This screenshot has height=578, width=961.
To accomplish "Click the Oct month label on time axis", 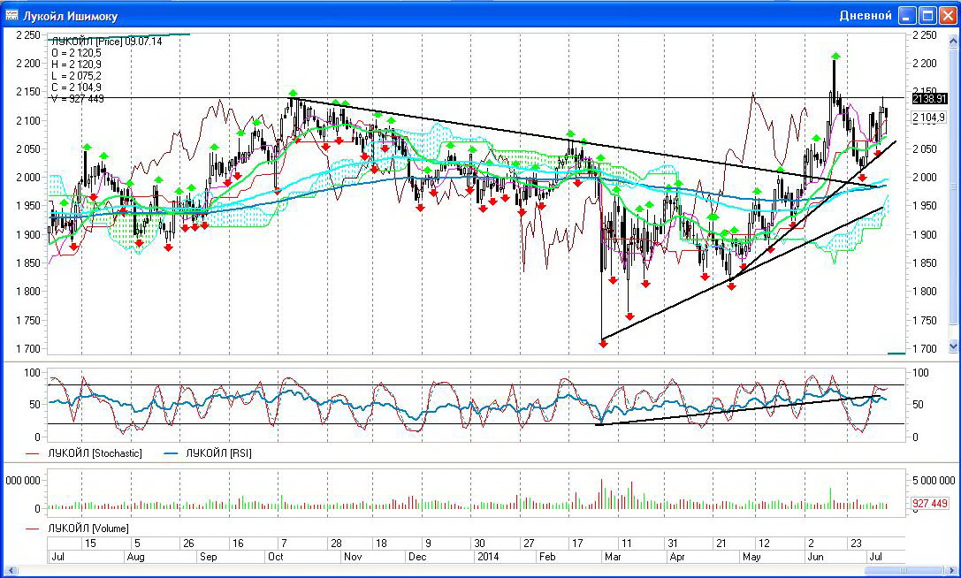I will pyautogui.click(x=276, y=557).
